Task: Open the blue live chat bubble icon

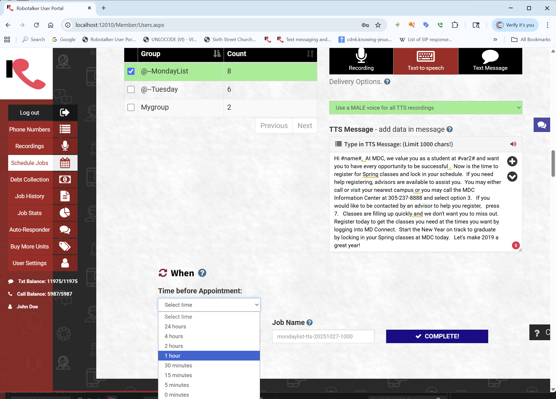Action: 541,125
